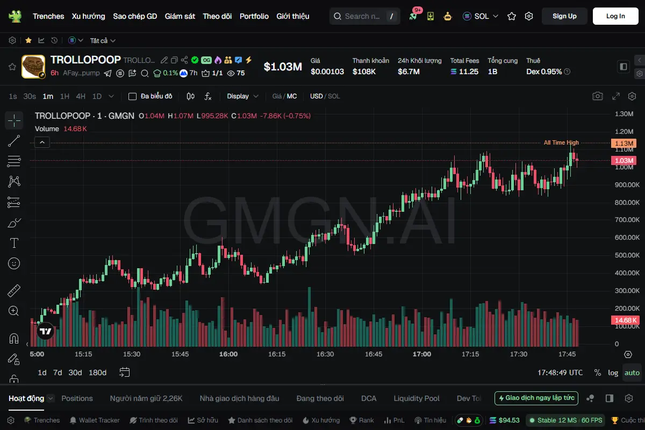Add TROLLOPOOP to favorites star
The image size is (645, 430).
[12, 67]
